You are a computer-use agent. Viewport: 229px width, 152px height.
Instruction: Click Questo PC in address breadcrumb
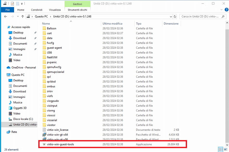(x=41, y=17)
